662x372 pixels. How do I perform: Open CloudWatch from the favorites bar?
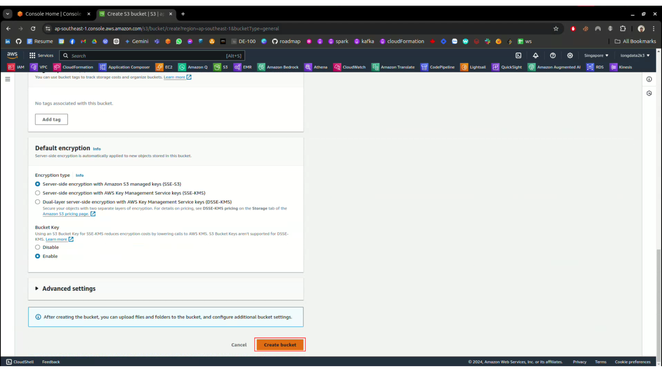[x=350, y=67]
